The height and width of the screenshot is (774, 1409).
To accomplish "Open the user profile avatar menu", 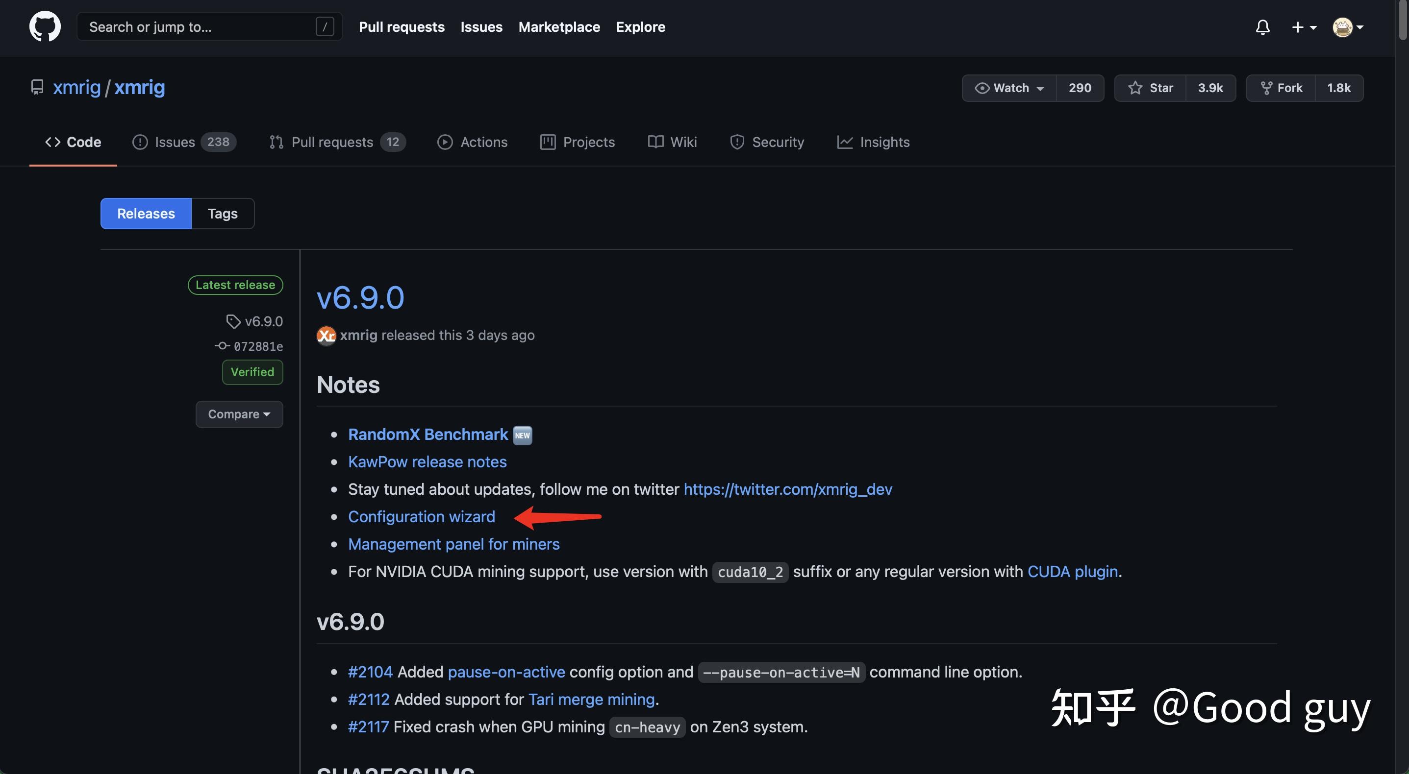I will [1348, 27].
